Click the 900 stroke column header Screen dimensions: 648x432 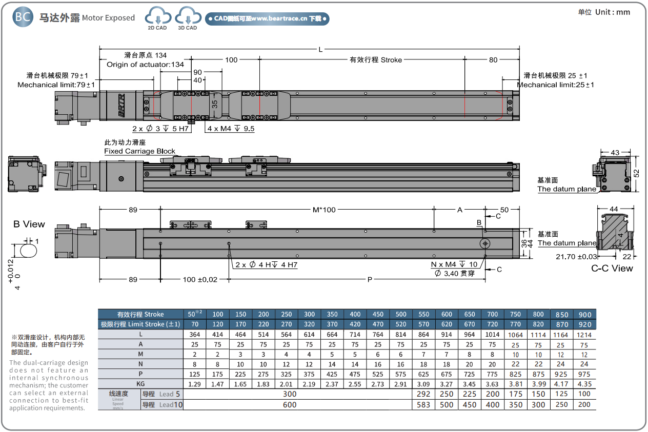click(584, 314)
